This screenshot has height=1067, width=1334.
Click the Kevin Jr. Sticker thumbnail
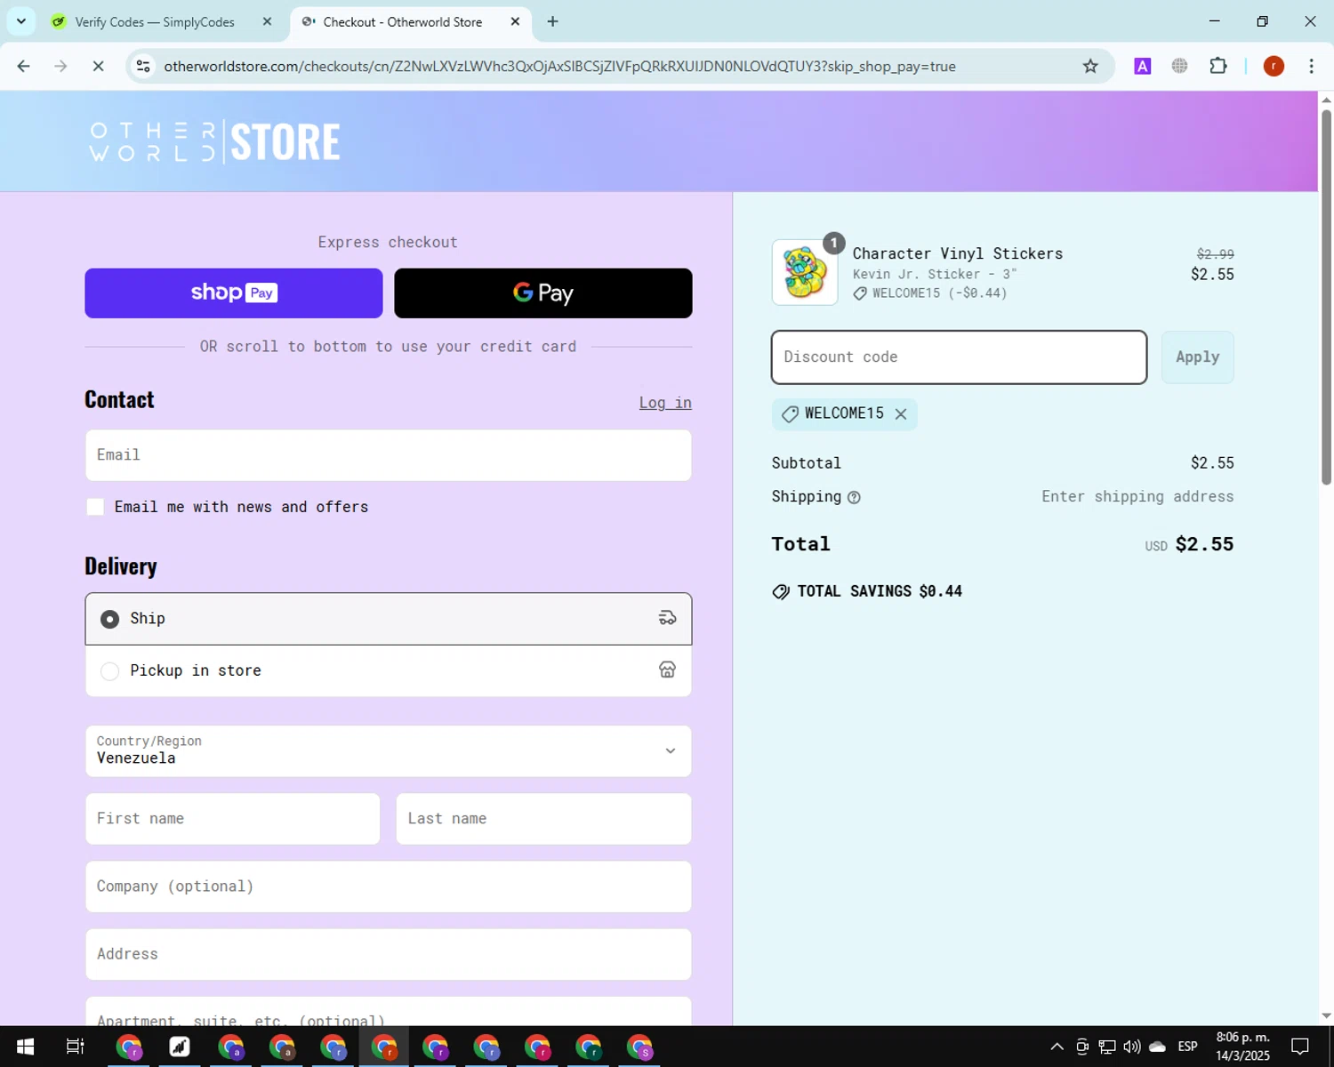[x=805, y=272]
